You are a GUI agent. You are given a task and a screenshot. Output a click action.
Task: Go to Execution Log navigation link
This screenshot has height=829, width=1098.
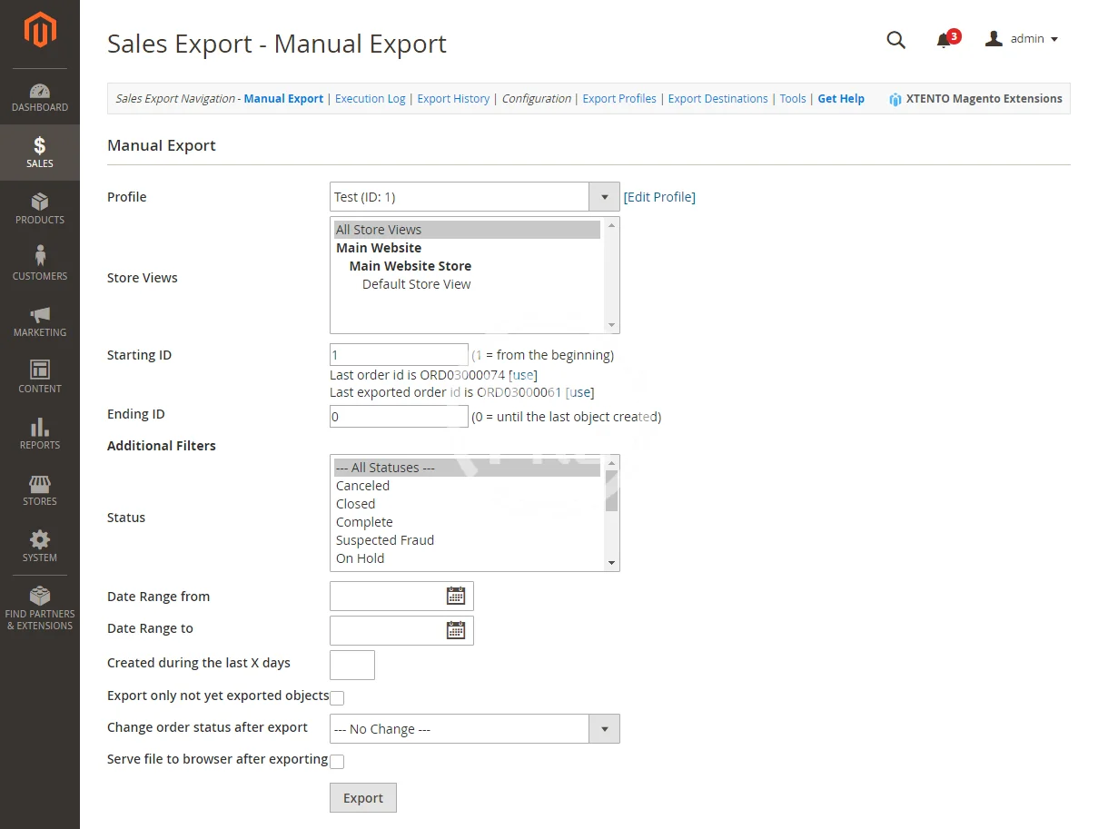click(x=370, y=99)
